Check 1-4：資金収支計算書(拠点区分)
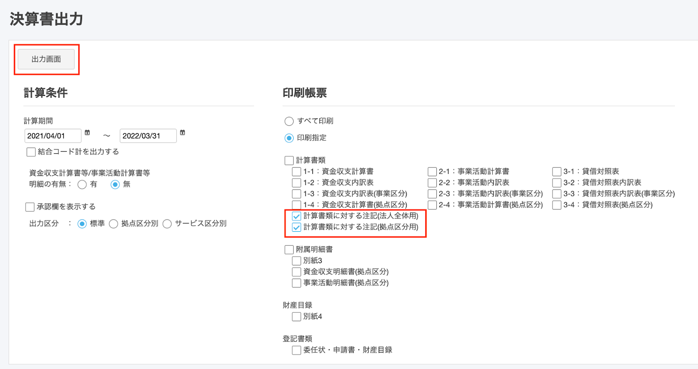The image size is (698, 369). click(x=296, y=205)
